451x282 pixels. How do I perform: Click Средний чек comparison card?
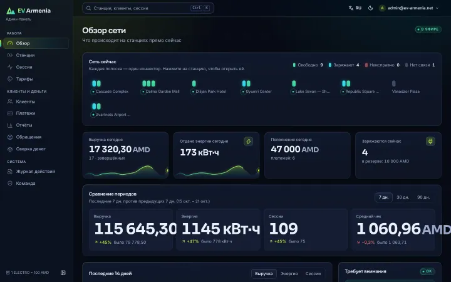393,229
